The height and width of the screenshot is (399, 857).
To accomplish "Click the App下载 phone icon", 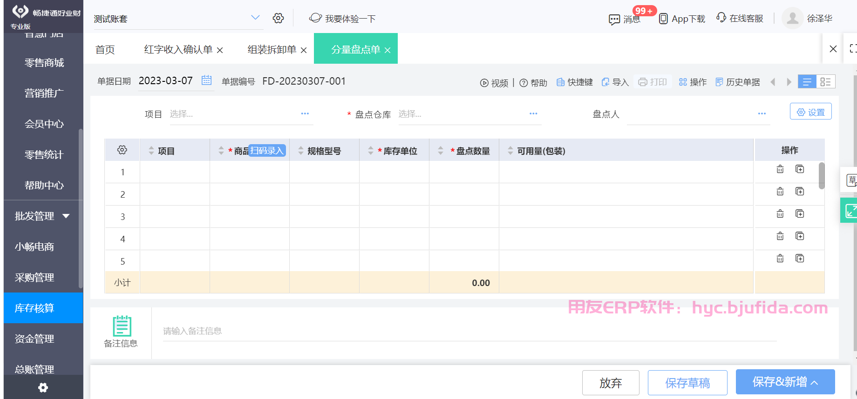I will [663, 19].
